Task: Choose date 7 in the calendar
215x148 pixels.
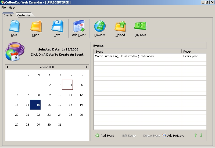Action: [x=28, y=95]
